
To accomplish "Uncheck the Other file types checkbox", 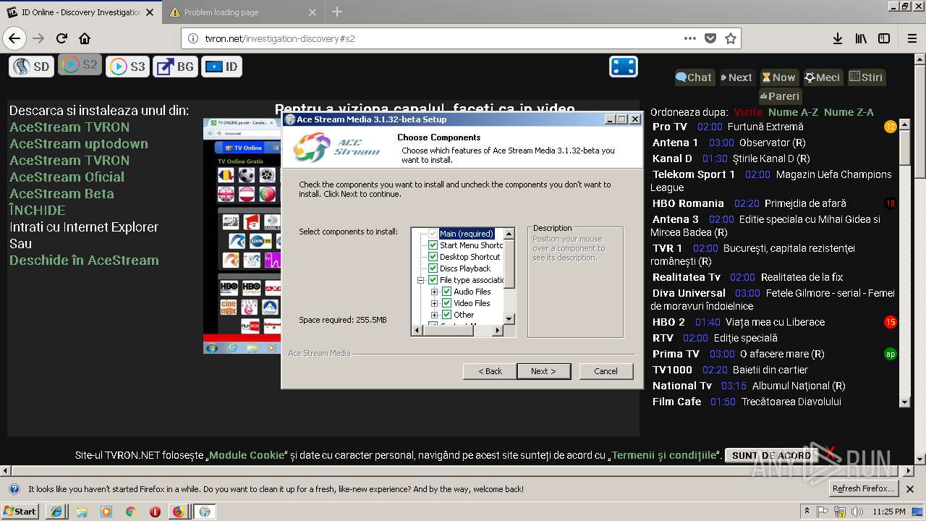I will tap(447, 315).
